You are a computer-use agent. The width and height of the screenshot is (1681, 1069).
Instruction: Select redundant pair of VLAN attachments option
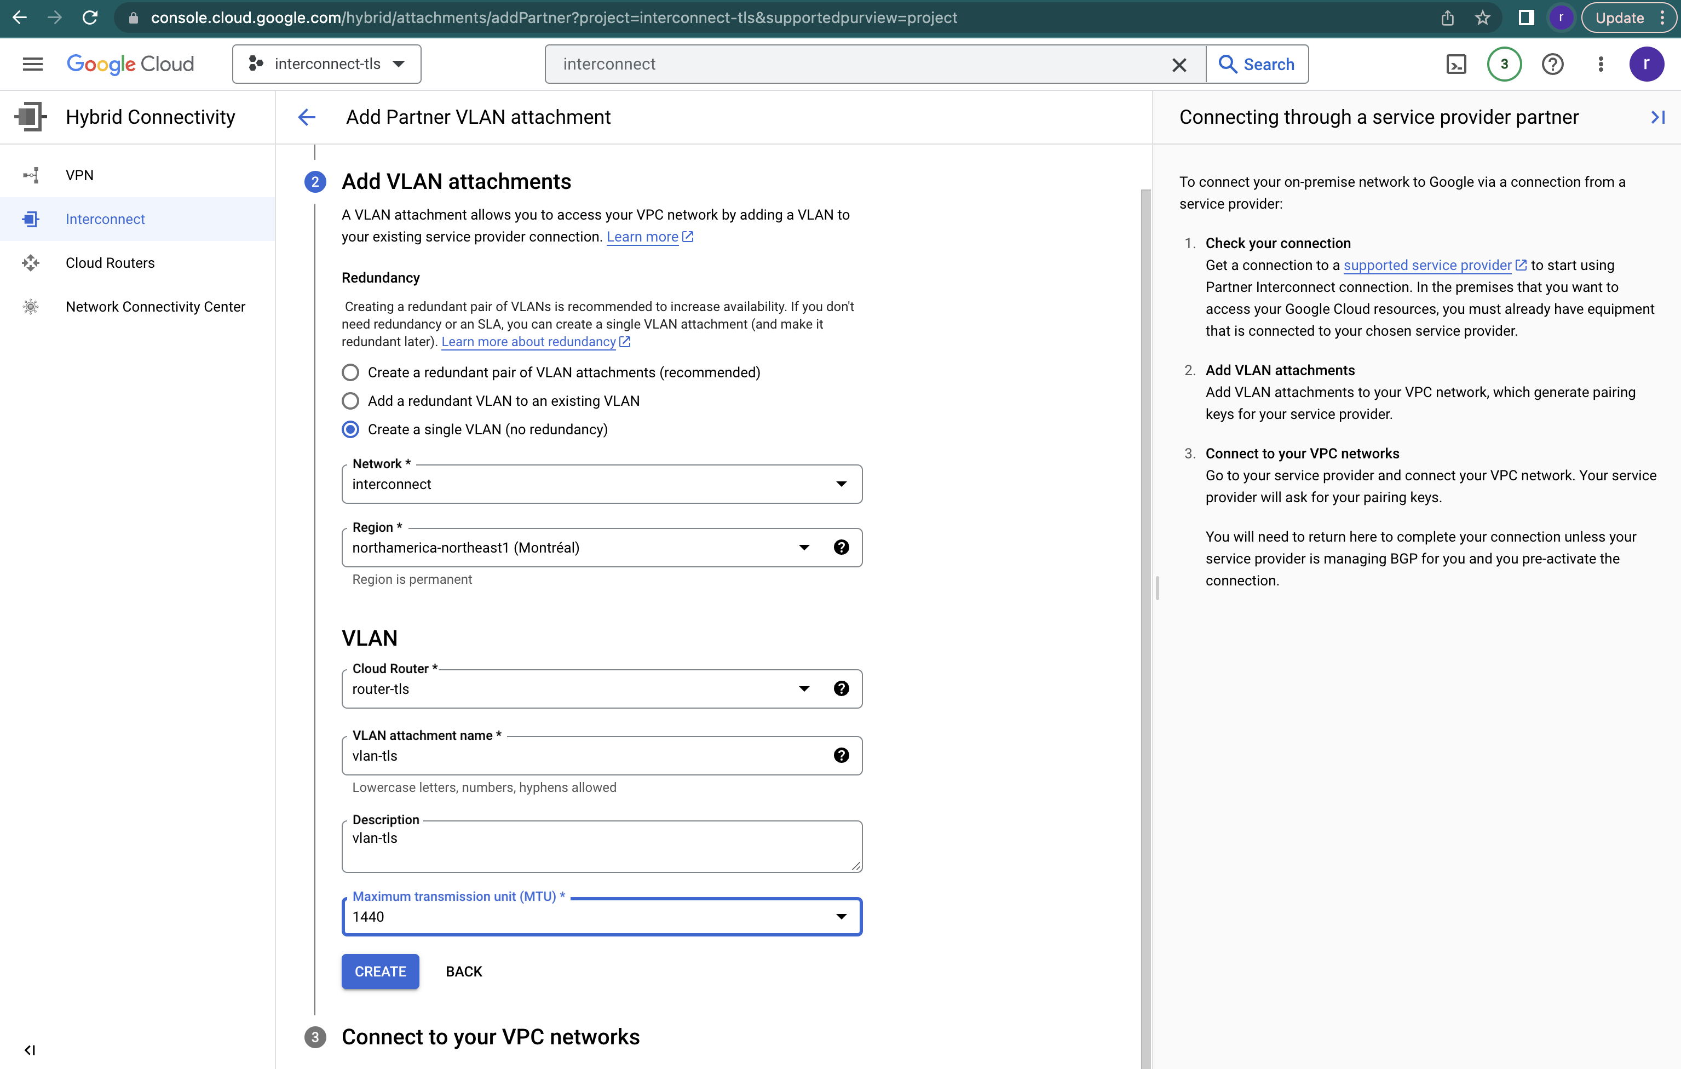point(350,372)
